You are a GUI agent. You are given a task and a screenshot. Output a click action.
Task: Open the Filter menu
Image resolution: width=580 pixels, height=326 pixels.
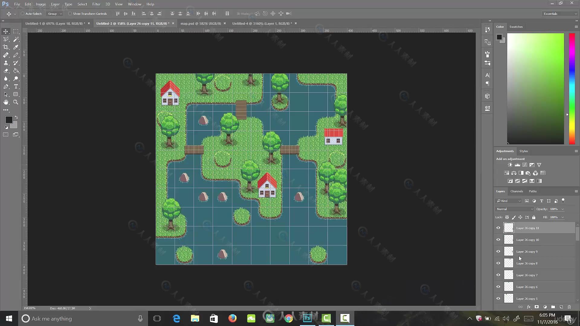96,4
